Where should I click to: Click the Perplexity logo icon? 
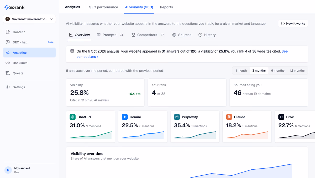point(177,117)
